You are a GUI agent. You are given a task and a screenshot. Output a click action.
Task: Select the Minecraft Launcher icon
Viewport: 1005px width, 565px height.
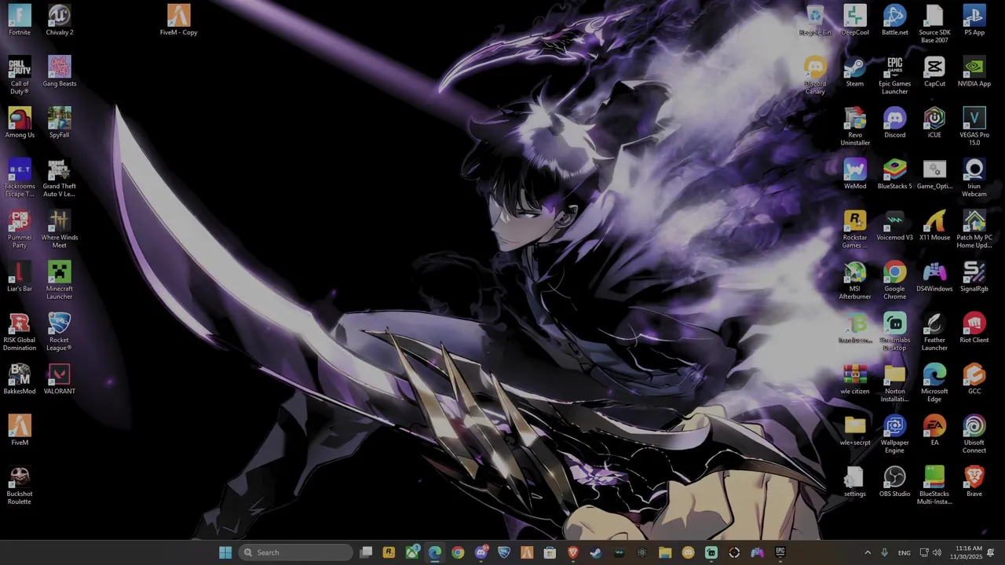tap(60, 280)
